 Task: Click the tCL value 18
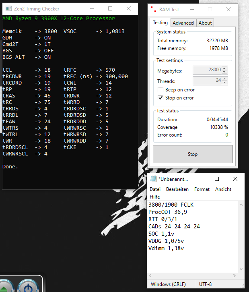pyautogui.click(x=47, y=70)
